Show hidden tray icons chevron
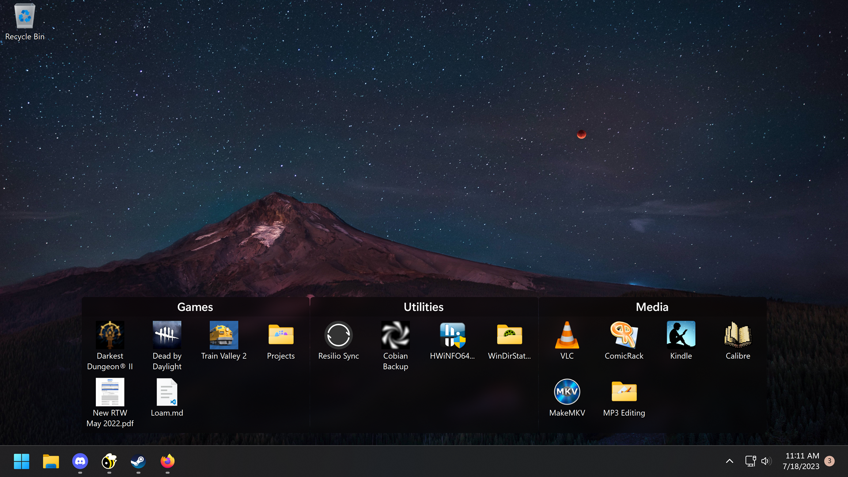The height and width of the screenshot is (477, 848). pyautogui.click(x=730, y=461)
